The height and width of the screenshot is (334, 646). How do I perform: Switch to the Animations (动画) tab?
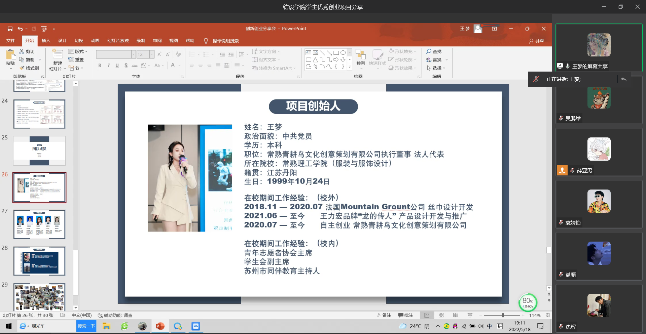click(x=95, y=41)
